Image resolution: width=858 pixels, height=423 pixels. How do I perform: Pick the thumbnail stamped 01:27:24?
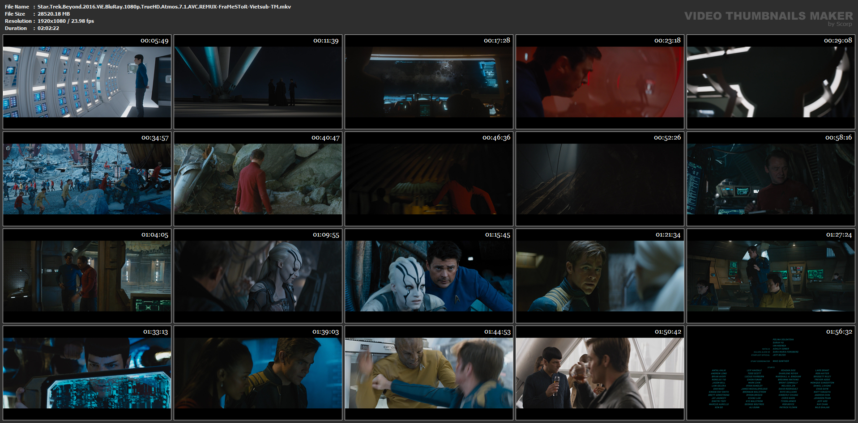[771, 276]
